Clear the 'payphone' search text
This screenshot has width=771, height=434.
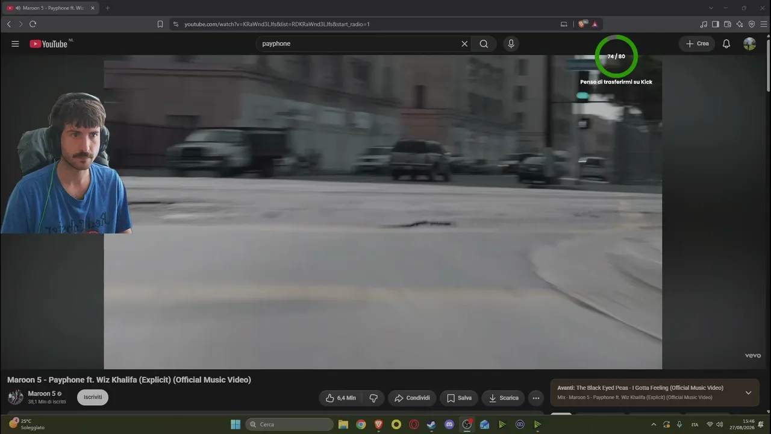coord(464,43)
